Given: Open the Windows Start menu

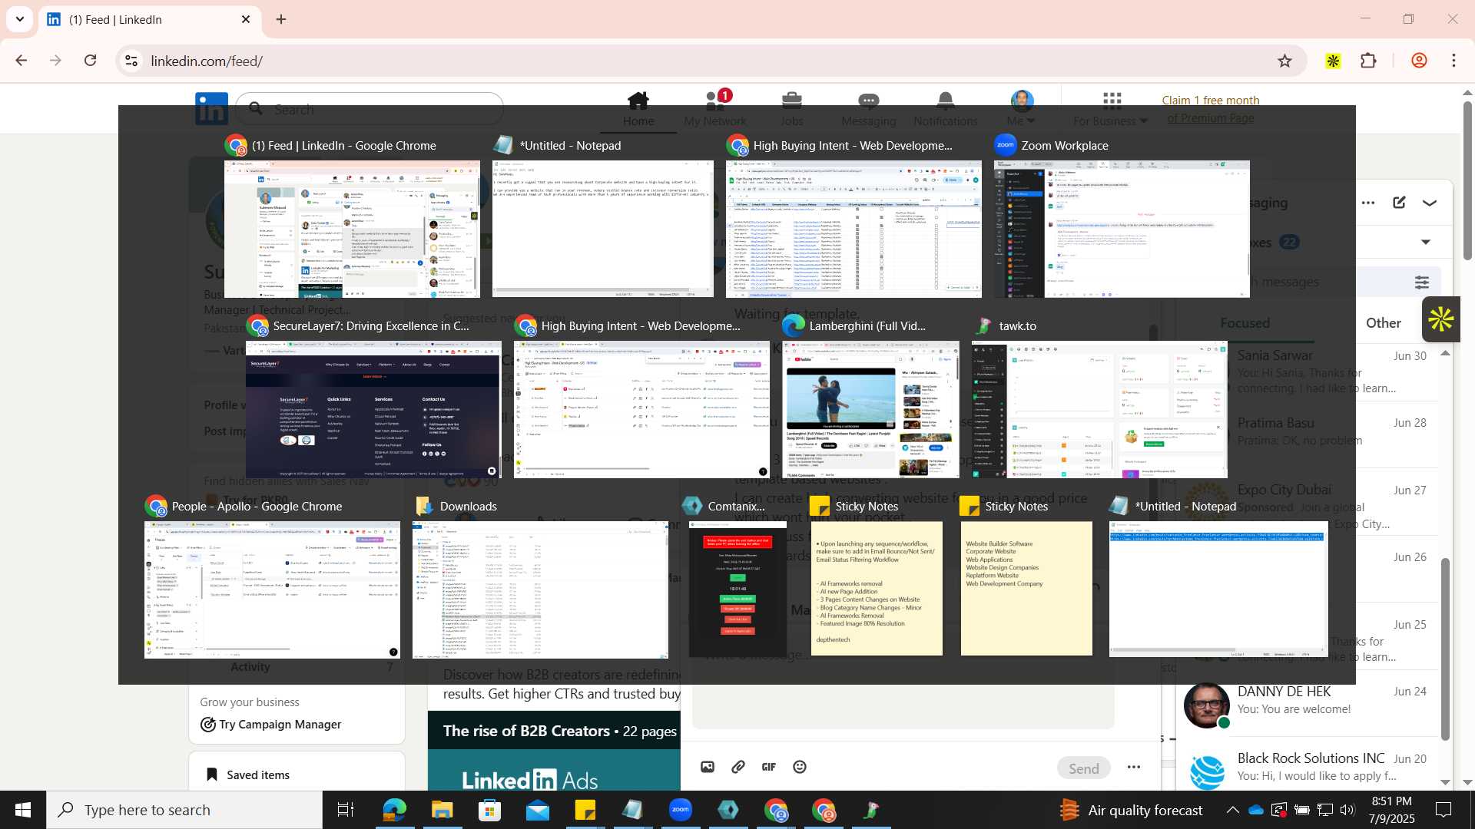Looking at the screenshot, I should click(23, 810).
